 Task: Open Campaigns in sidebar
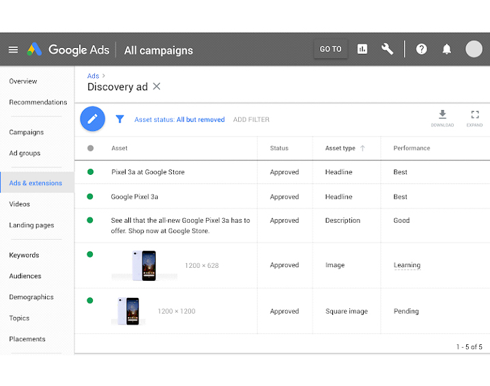coord(26,133)
